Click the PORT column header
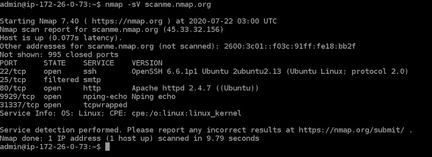 (9, 63)
